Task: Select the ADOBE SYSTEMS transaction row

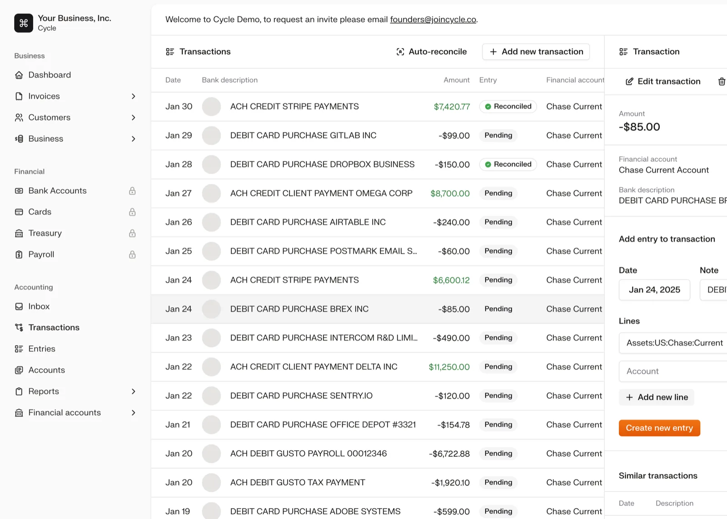Action: tap(378, 509)
